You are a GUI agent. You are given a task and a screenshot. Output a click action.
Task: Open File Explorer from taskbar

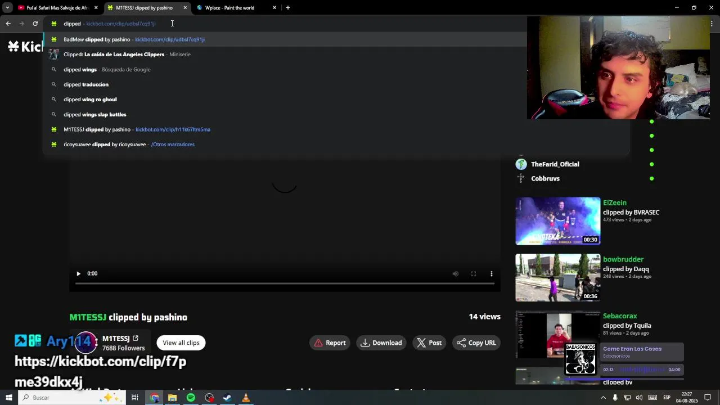tap(173, 398)
